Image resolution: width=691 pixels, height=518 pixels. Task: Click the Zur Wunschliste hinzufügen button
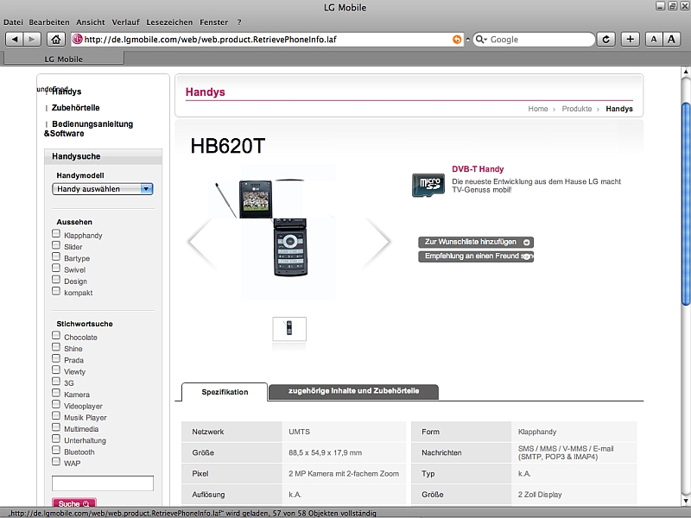tap(476, 242)
